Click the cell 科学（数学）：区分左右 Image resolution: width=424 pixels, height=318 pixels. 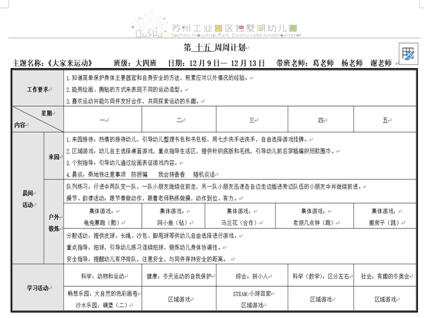click(321, 276)
